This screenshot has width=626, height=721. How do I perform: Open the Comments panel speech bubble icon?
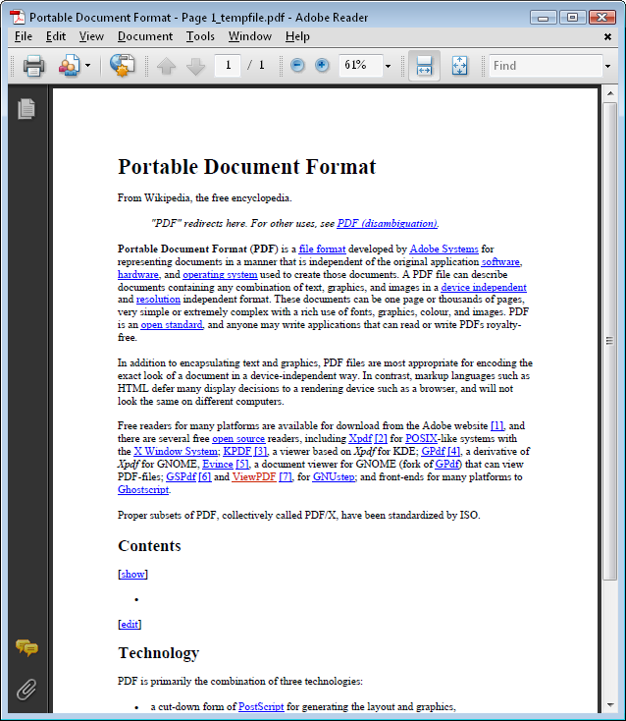26,647
